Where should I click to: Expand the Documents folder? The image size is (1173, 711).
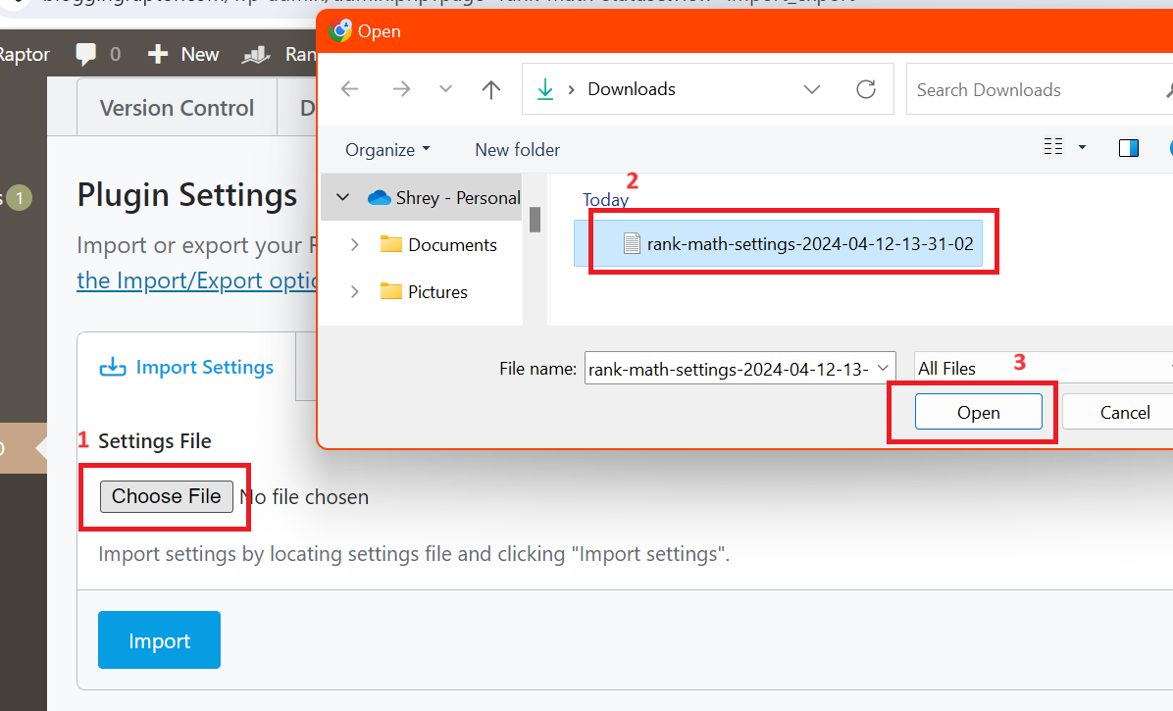coord(355,244)
